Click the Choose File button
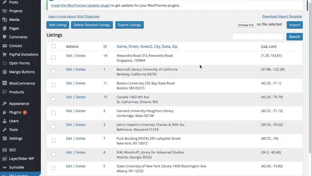 coord(246,25)
